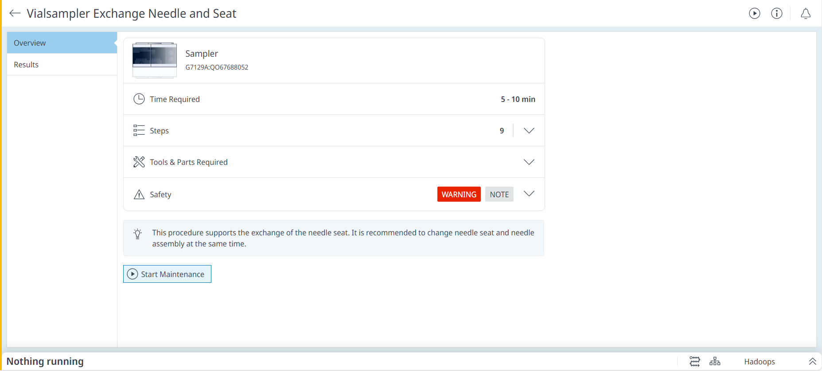
Task: Click the flow configuration icon in status bar
Action: (694, 361)
